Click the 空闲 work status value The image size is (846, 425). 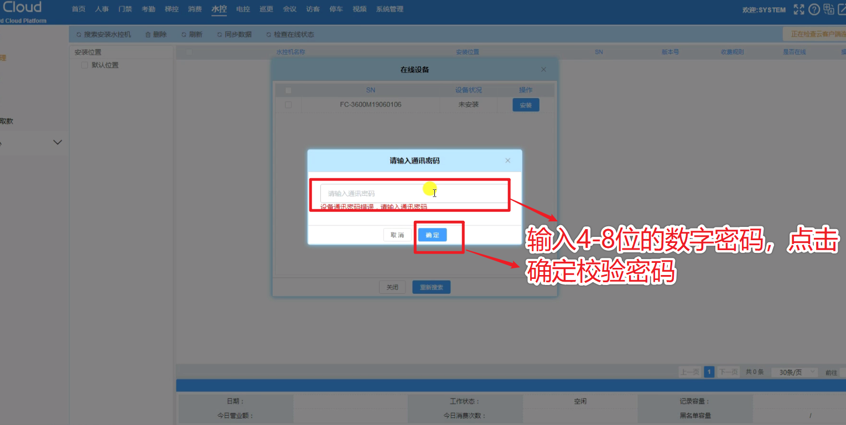tap(580, 402)
